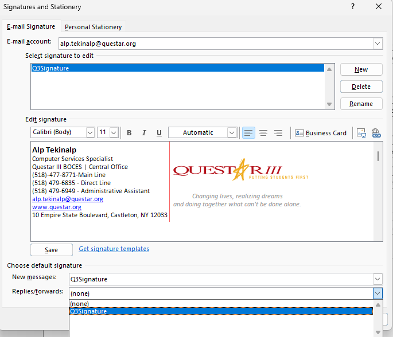Screen dimensions: 393x337
Task: Click the Computer Services Specialist line
Action: click(72, 159)
